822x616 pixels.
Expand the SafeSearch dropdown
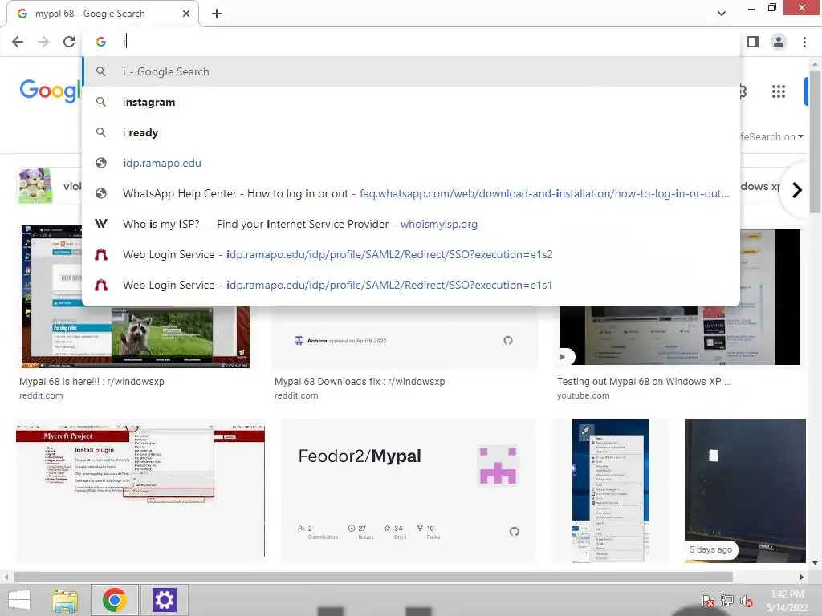(x=771, y=136)
